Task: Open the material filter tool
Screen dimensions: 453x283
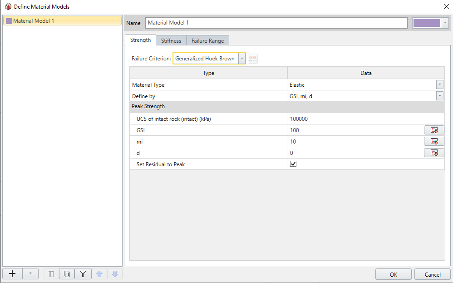Action: (x=83, y=273)
